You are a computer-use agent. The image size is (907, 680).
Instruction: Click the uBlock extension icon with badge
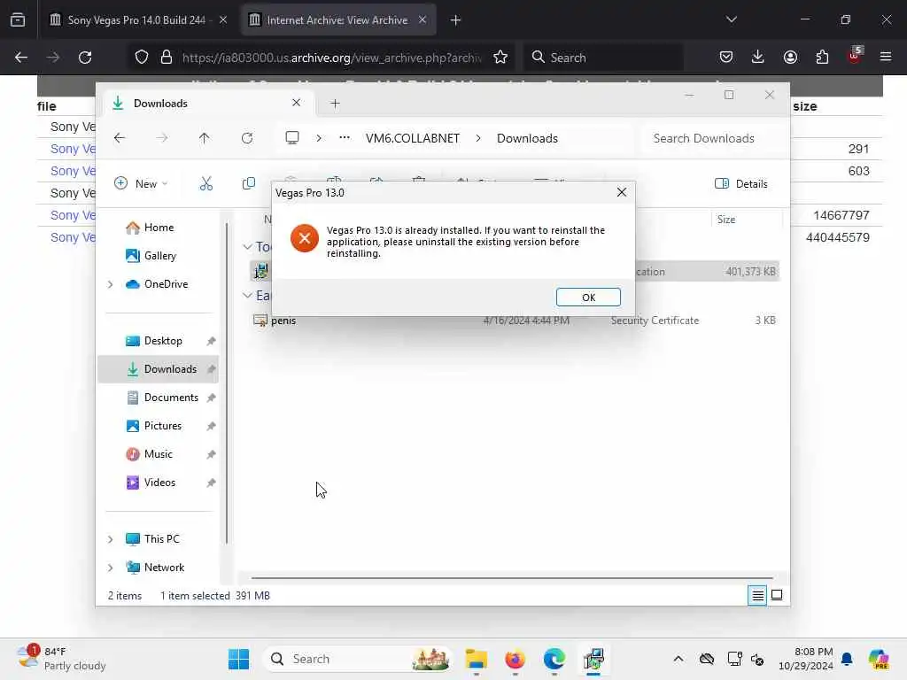pos(855,56)
